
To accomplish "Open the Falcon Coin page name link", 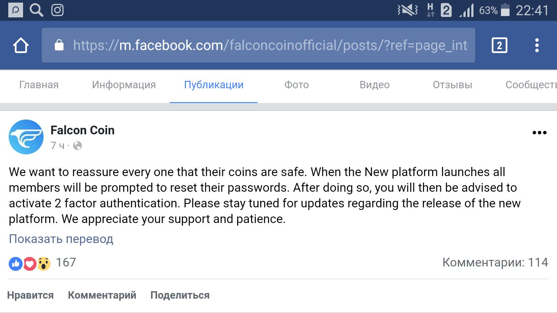I will coord(82,130).
